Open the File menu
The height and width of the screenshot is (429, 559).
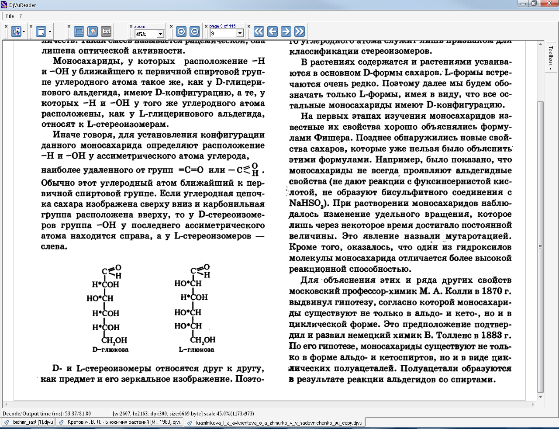click(x=10, y=16)
